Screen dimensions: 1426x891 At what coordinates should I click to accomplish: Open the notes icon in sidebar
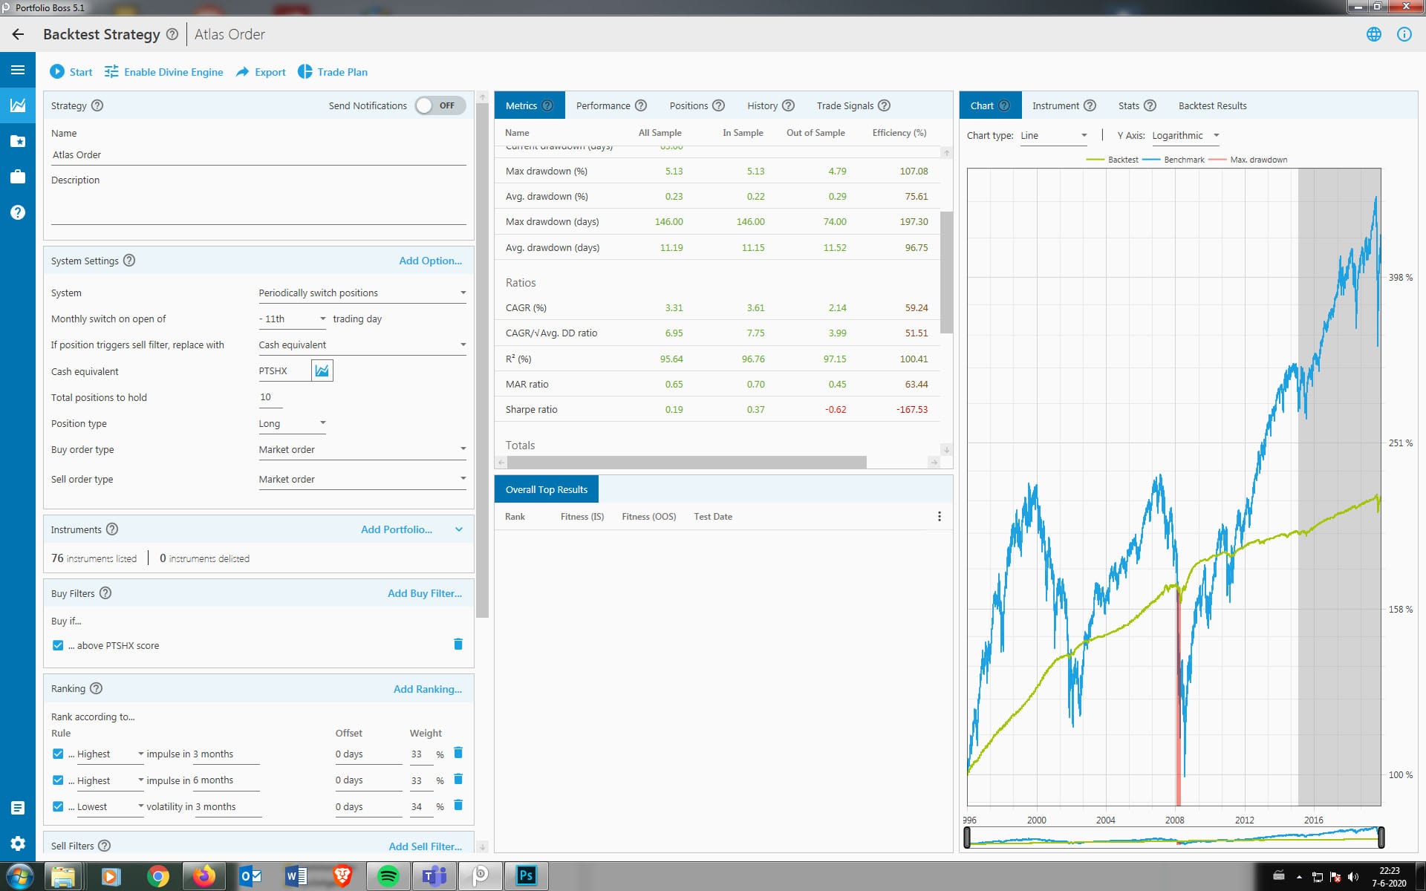(x=18, y=808)
